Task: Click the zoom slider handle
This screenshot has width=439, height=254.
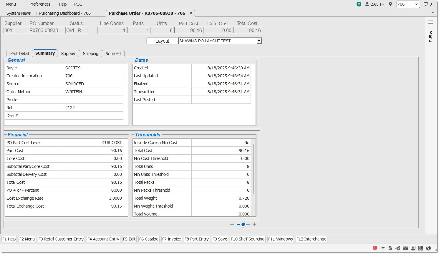Action: (x=243, y=224)
